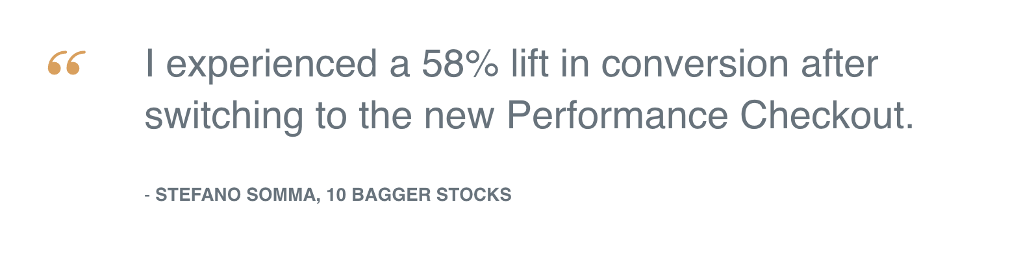The width and height of the screenshot is (1034, 276).
Task: Click the word "switching" starting the second line
Action: [224, 118]
